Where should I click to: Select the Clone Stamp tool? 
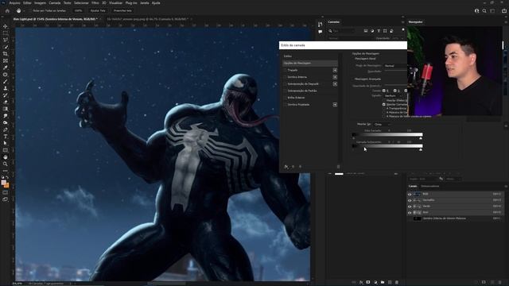[x=6, y=88]
